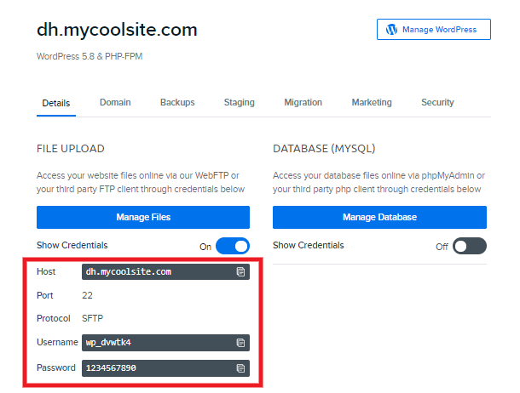Click the Manage Database button
The image size is (520, 393).
tap(379, 218)
